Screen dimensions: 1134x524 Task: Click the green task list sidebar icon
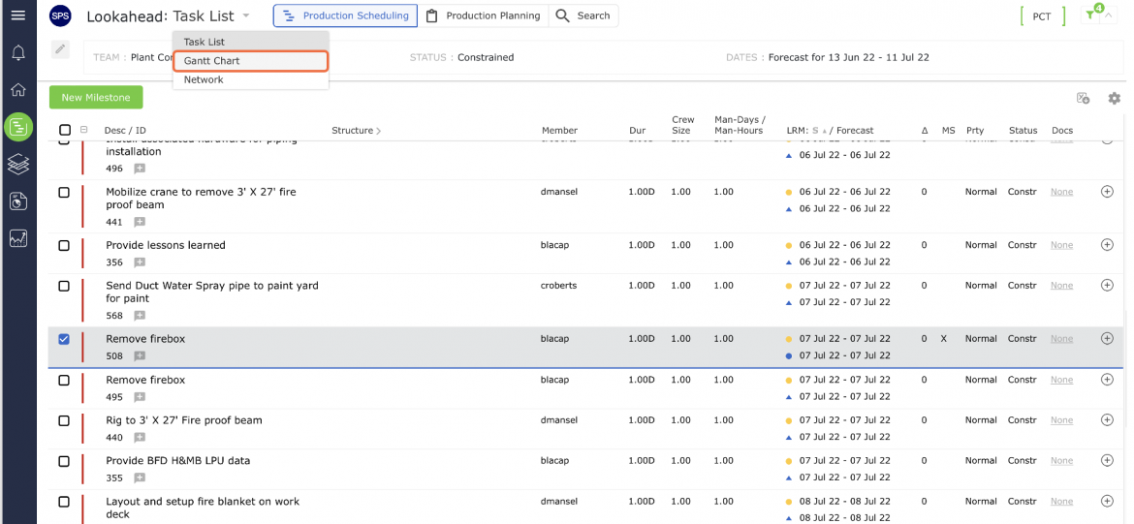(x=18, y=127)
